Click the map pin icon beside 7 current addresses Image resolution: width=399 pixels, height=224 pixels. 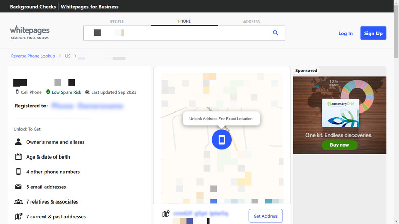point(18,217)
